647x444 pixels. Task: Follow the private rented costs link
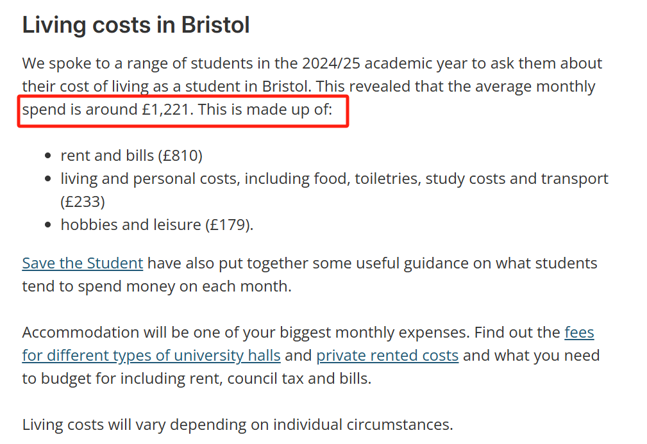coord(387,355)
